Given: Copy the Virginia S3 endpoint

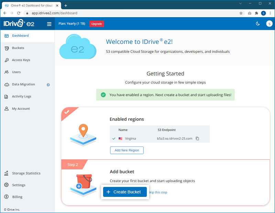Looking at the screenshot, I should (197, 139).
